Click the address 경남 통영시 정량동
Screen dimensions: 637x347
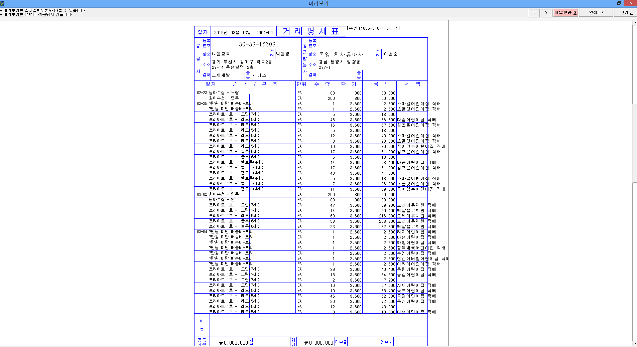[339, 62]
